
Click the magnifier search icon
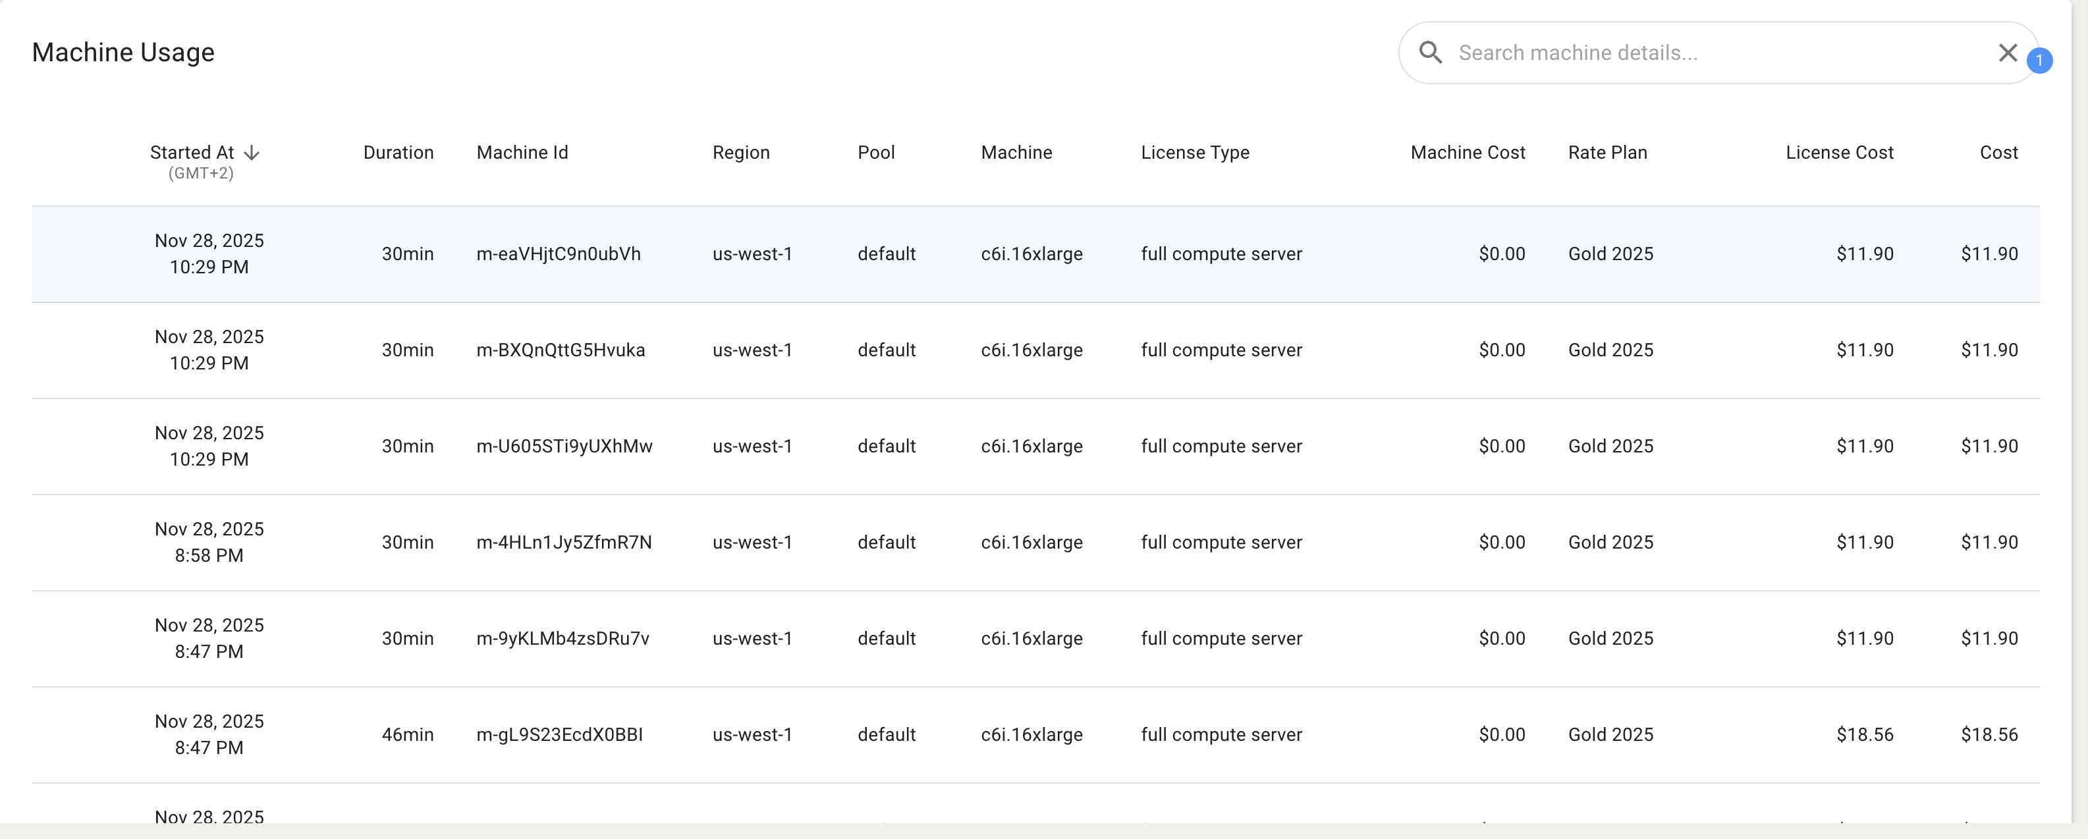click(1431, 53)
